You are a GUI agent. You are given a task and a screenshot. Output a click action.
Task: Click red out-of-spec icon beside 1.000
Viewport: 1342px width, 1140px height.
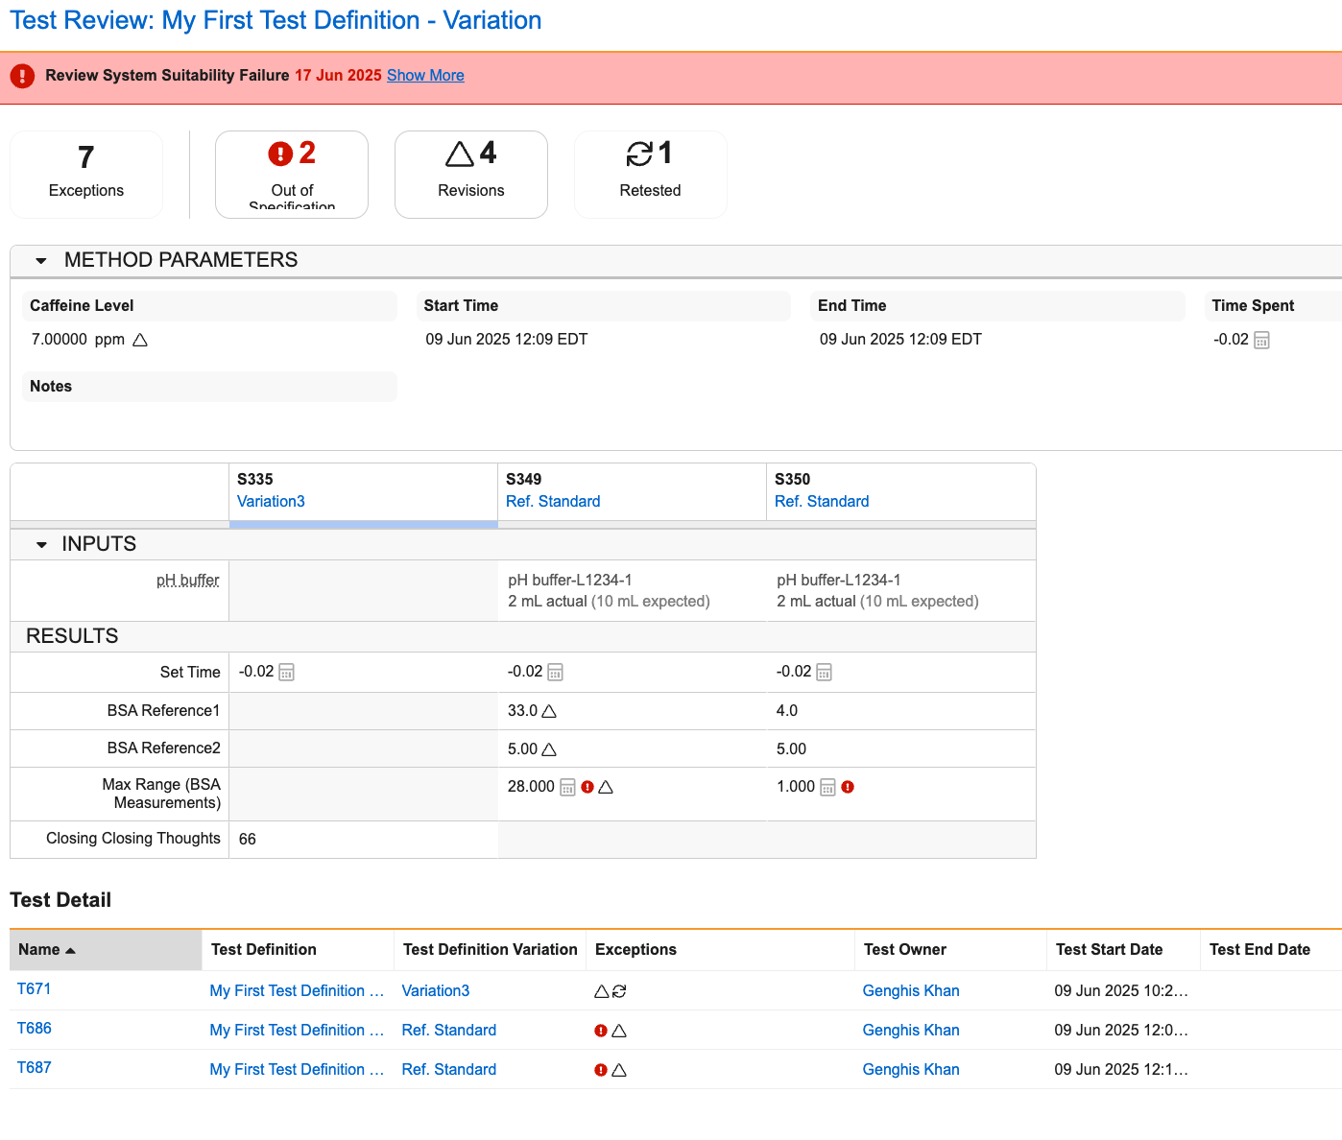tap(848, 787)
